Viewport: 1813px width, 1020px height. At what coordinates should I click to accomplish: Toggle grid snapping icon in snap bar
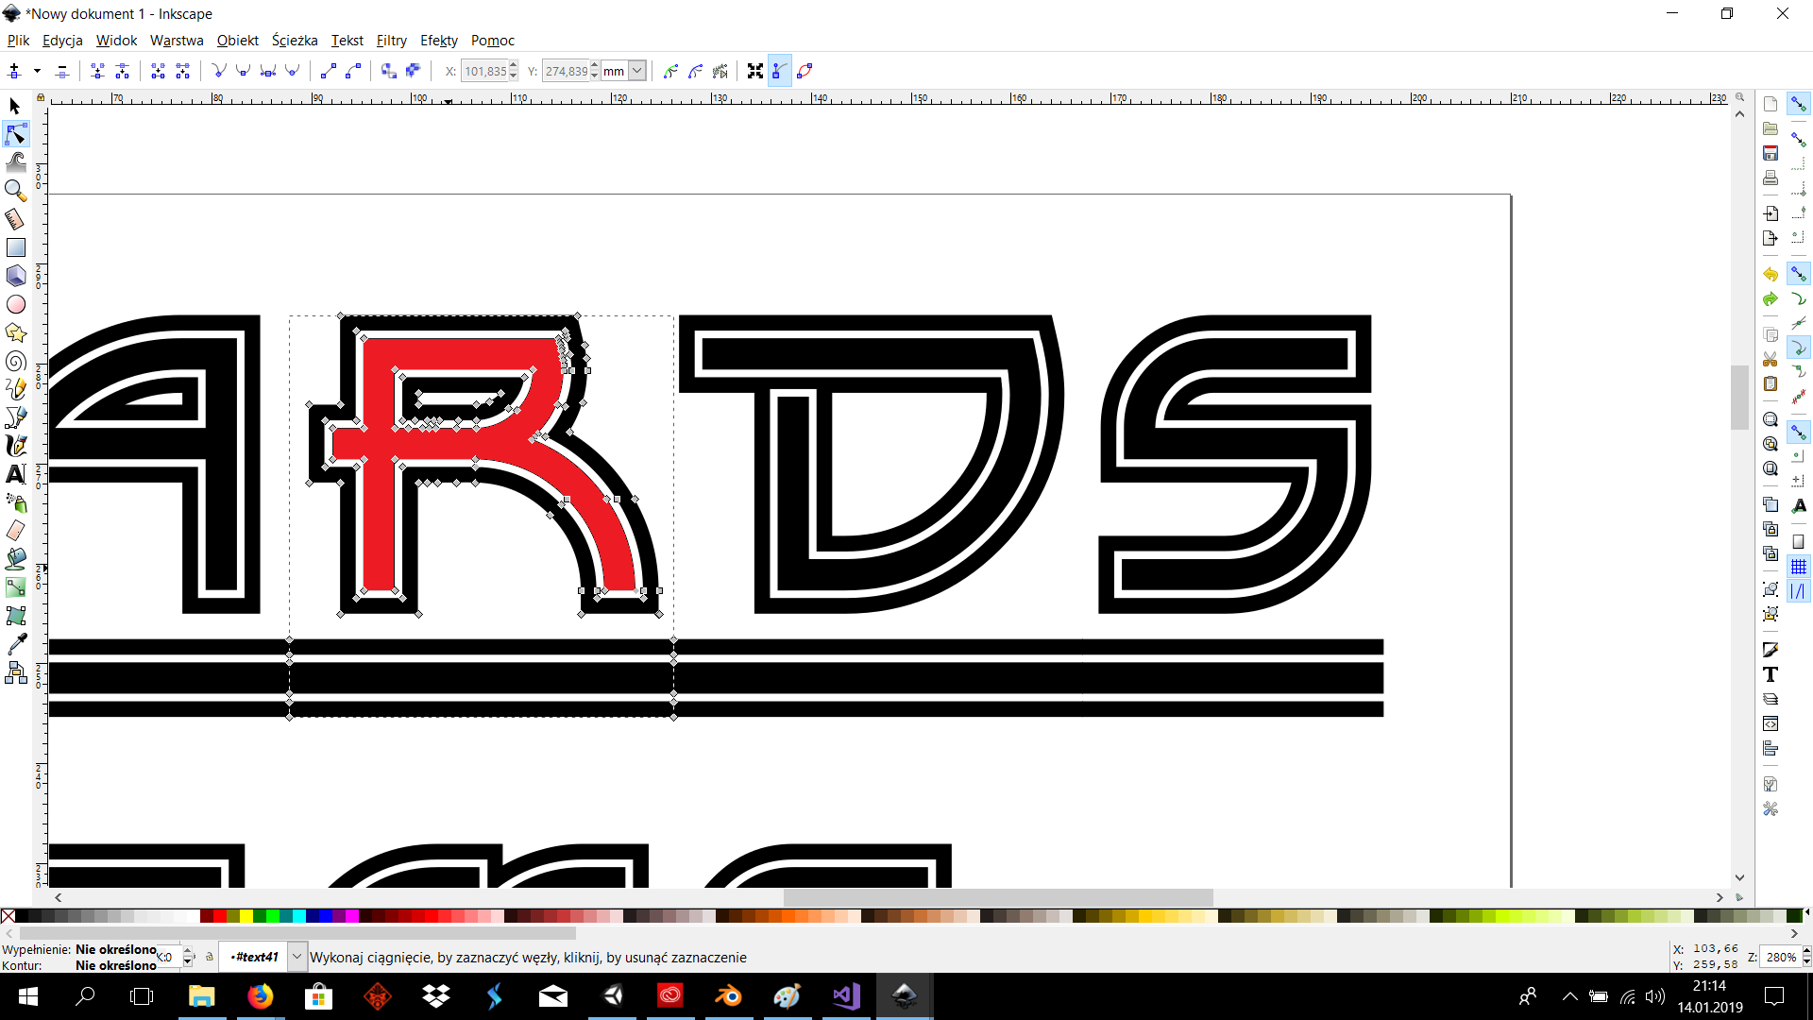(1799, 567)
